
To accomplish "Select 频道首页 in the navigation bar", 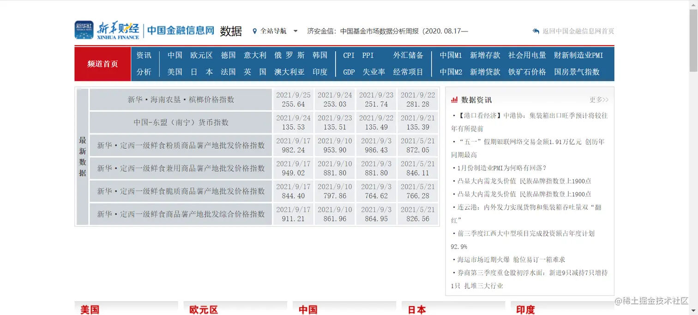I will (x=102, y=64).
